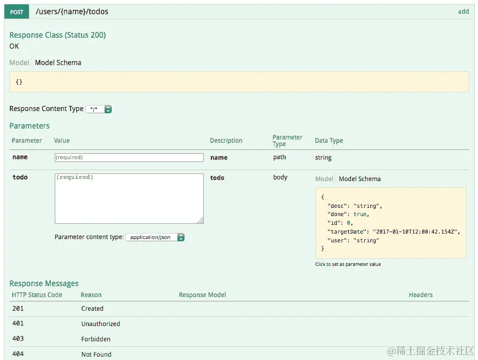Click the "targetDate" line in the schema
Screen dimensions: 478x360
coord(394,232)
